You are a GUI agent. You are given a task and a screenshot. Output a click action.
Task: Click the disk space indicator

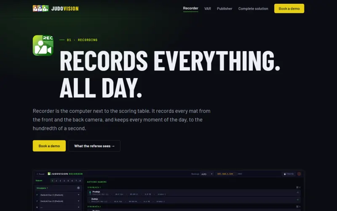(289, 174)
